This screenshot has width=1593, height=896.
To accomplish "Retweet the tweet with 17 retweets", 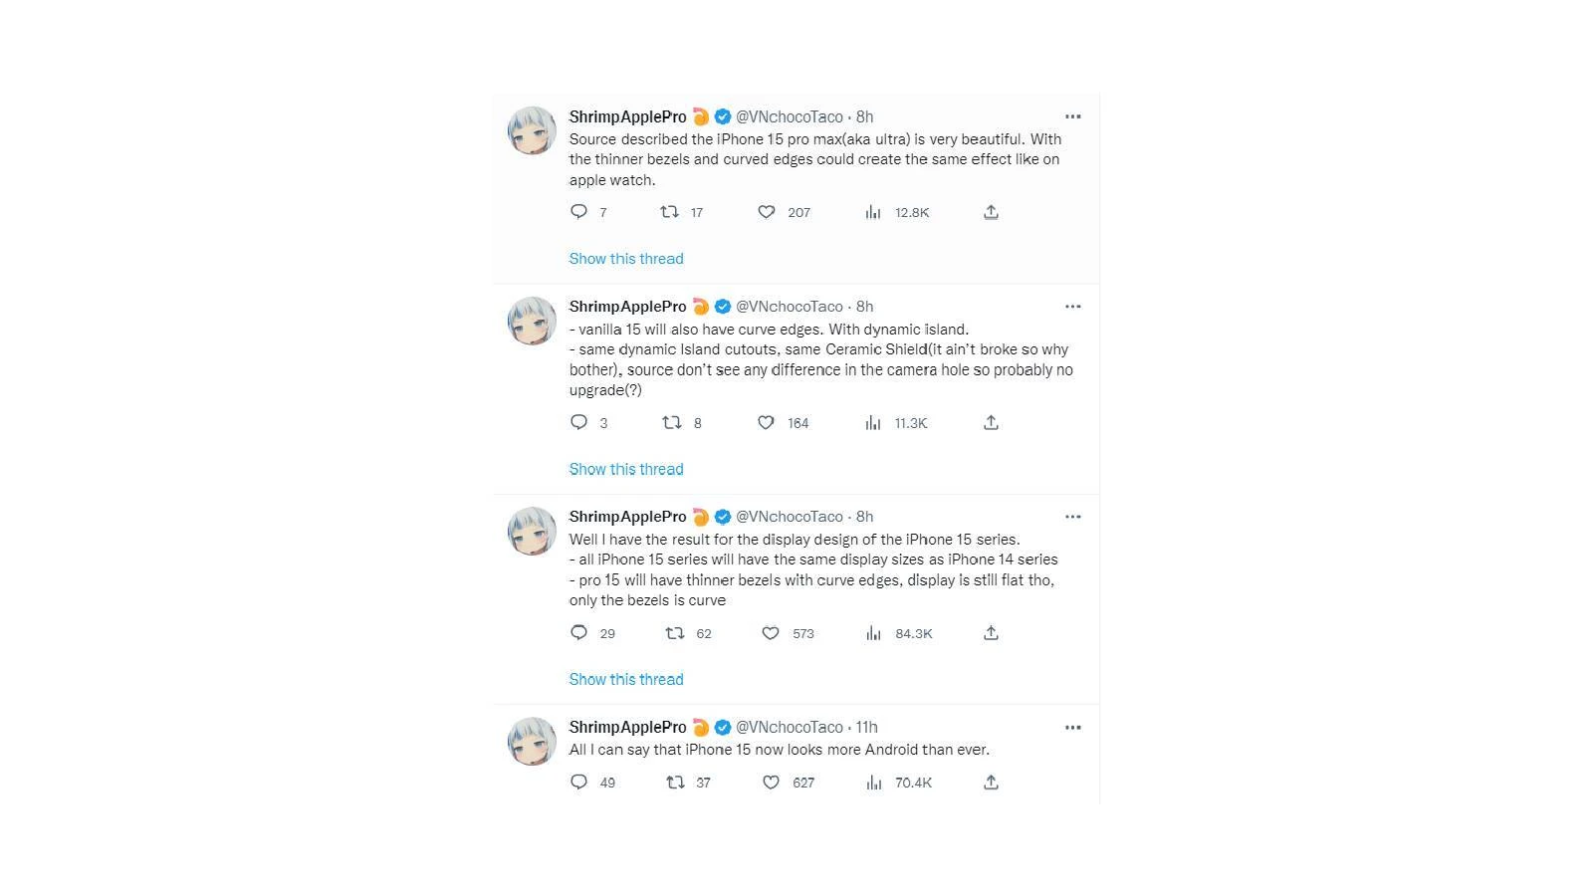I will point(670,212).
